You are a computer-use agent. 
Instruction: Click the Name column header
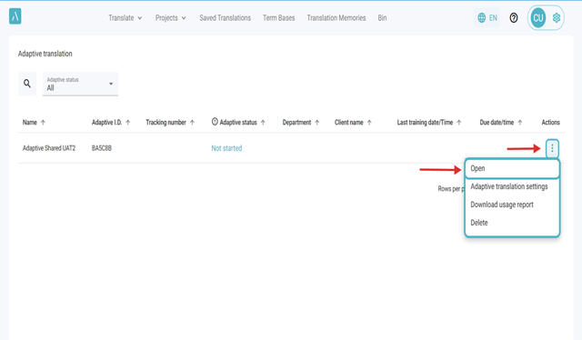[30, 123]
